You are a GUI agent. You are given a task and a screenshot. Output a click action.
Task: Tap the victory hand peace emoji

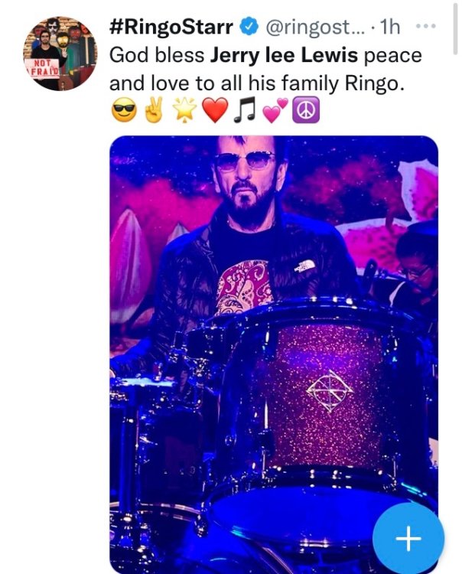[154, 110]
